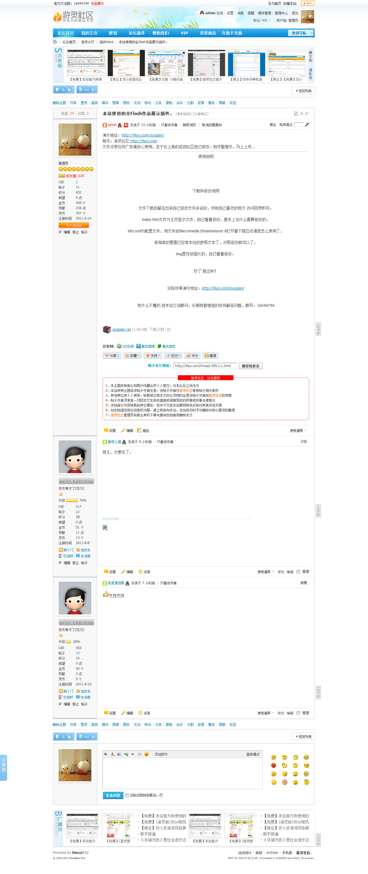Share to QQ空间
Viewport: 368px width, 874px height.
point(125,346)
